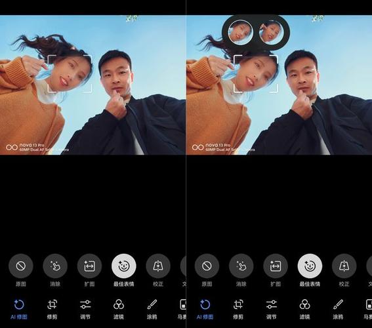Open 调节 adjust tab in right screen
Viewport: 372px width, 328px height.
pyautogui.click(x=272, y=309)
